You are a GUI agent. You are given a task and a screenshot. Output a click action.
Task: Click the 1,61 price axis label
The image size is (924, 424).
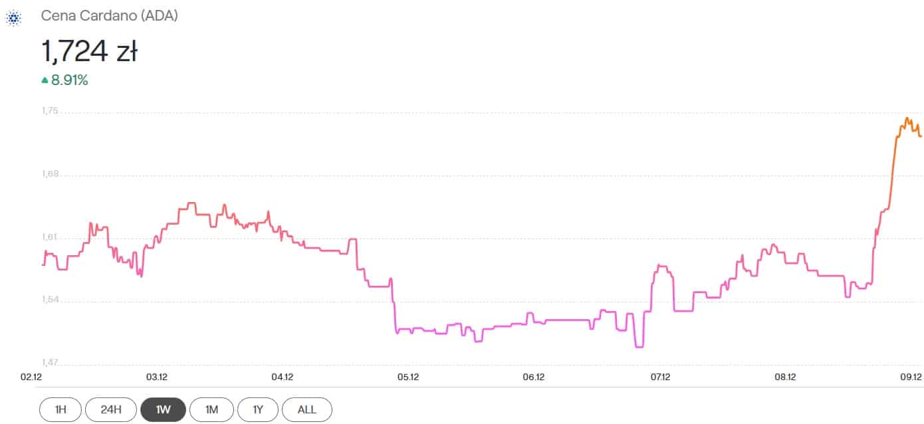tap(50, 237)
